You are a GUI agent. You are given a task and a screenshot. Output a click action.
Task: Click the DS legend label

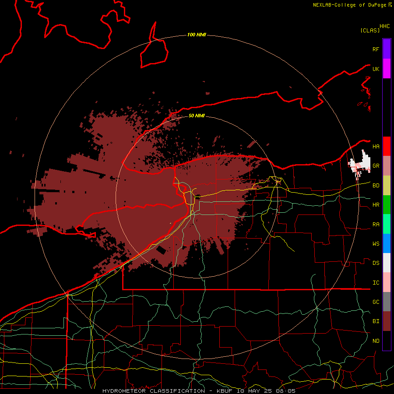[376, 263]
